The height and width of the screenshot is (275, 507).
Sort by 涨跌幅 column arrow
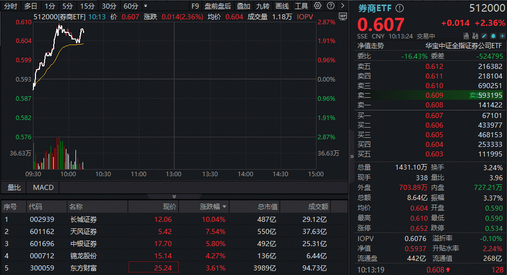click(x=224, y=207)
